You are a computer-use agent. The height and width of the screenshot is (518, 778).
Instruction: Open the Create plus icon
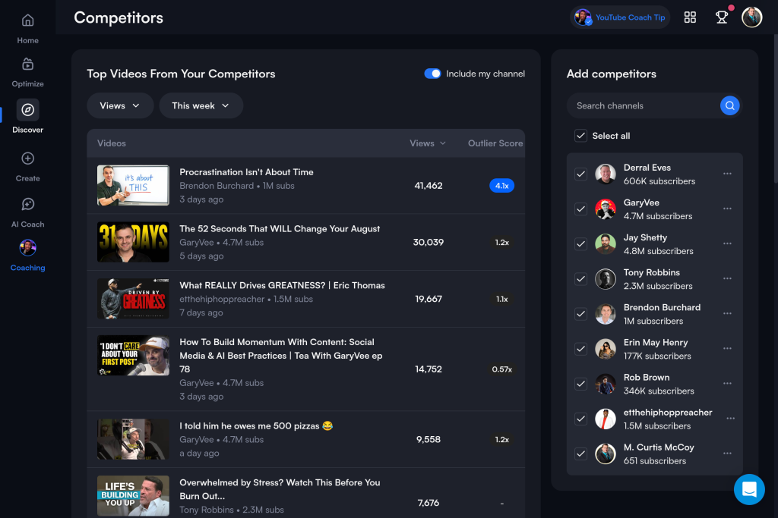click(x=28, y=159)
